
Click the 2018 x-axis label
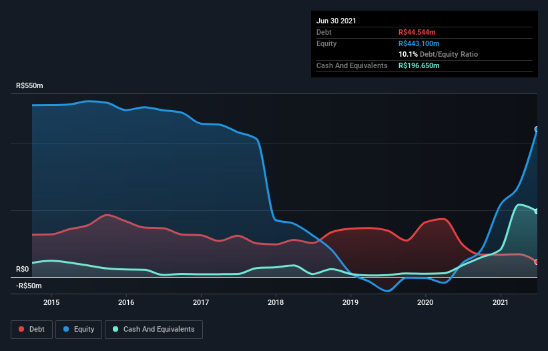[x=276, y=302]
